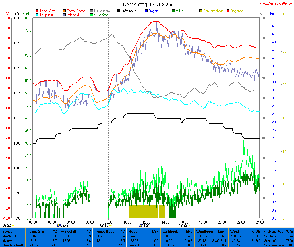294x247 pixels.
Task: Click the Windchill legend label
Action: [74, 15]
